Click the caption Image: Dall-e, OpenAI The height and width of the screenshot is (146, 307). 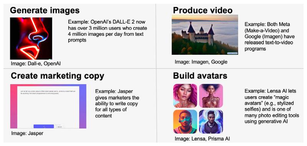pyautogui.click(x=36, y=64)
